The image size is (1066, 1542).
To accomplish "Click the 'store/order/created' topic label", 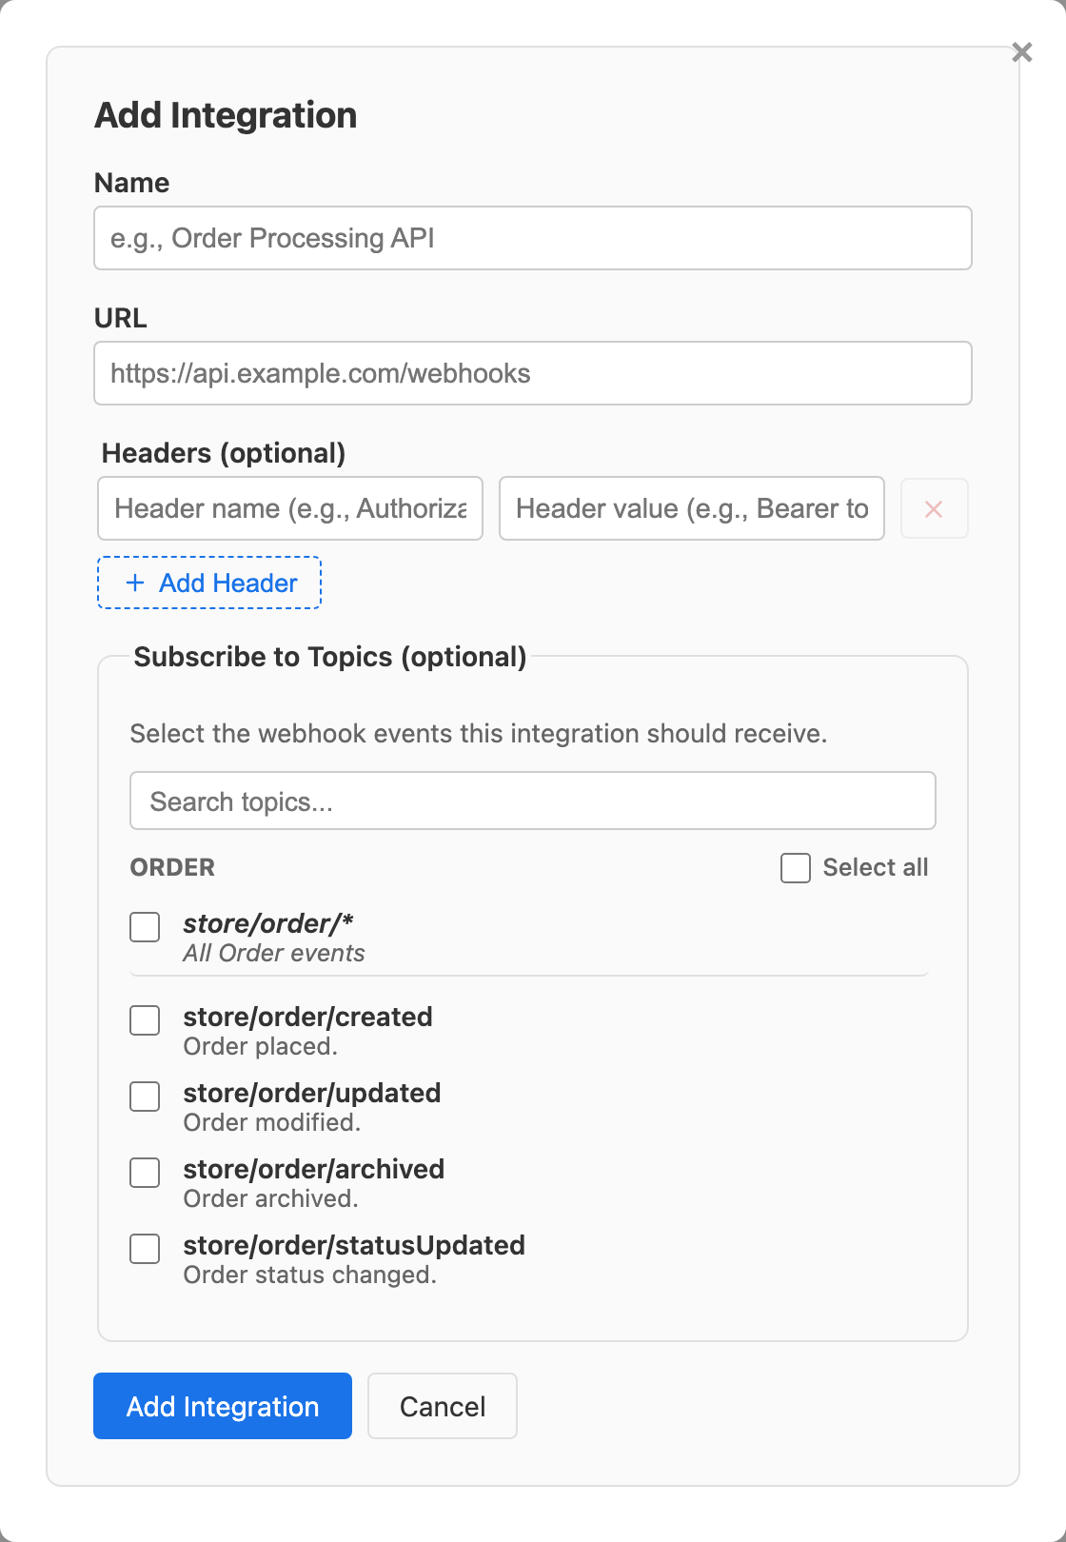I will tap(307, 1017).
